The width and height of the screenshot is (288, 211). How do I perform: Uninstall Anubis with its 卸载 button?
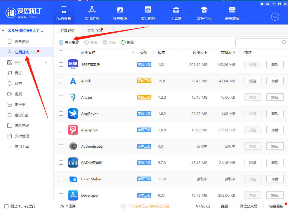(x=275, y=97)
